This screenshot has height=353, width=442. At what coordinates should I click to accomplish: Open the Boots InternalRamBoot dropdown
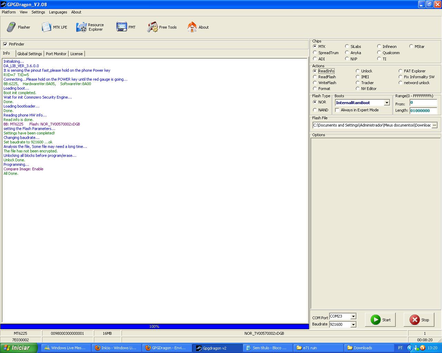point(387,103)
